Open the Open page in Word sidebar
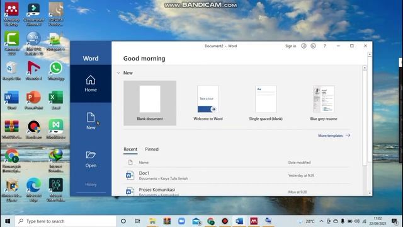Viewport: 403px width, 227px height. (x=91, y=160)
